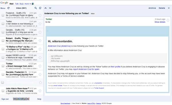Star the João Alécio email
This screenshot has width=172, height=105.
click(x=40, y=91)
